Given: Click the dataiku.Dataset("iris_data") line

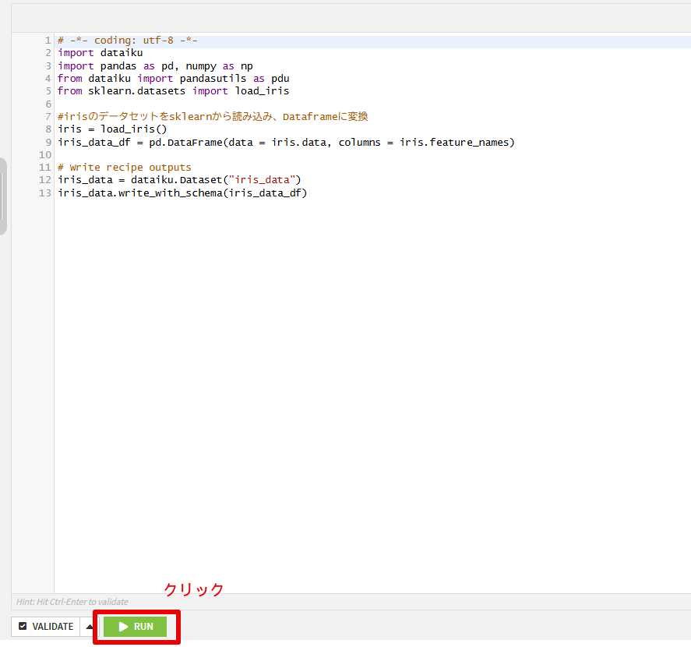Looking at the screenshot, I should [x=179, y=180].
